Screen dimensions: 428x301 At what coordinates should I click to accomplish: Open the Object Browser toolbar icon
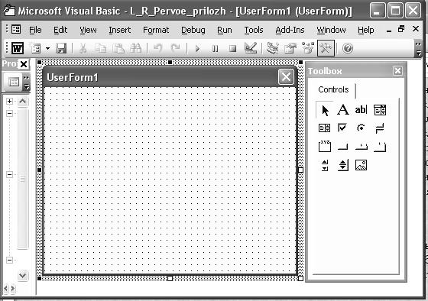(x=308, y=48)
